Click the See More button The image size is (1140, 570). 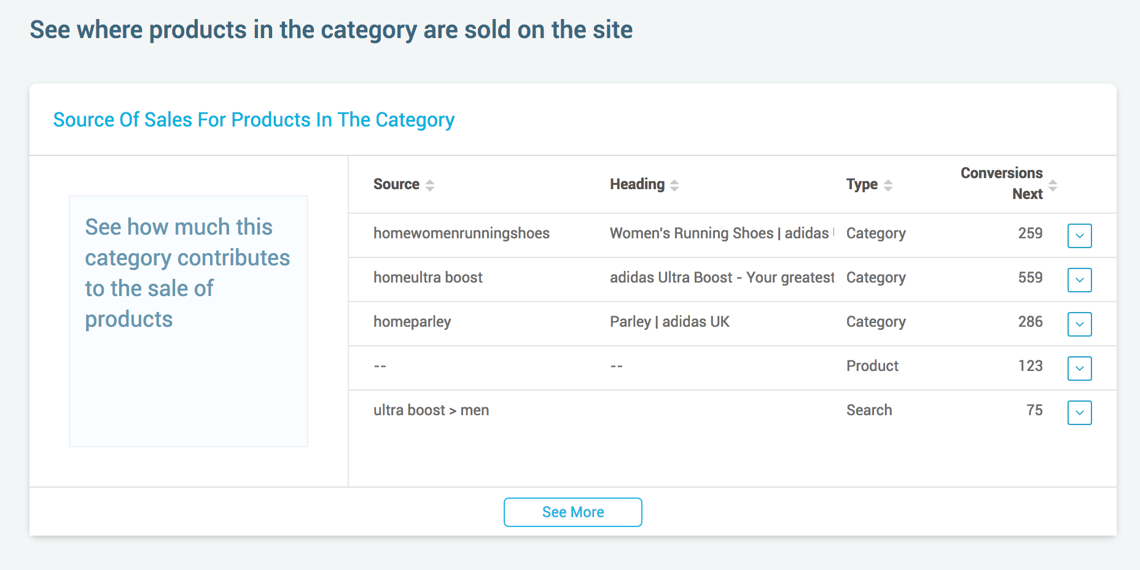(572, 512)
